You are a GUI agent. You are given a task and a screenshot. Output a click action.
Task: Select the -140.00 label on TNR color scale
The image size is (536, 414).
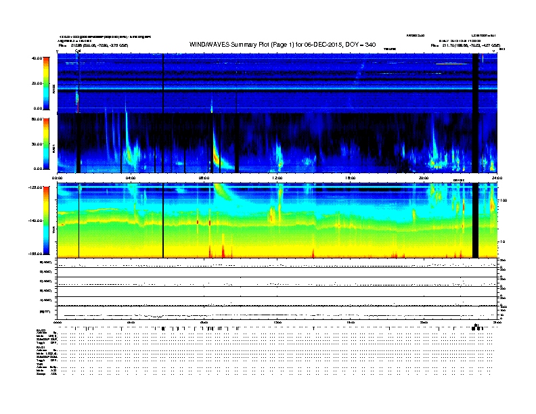tap(36, 221)
